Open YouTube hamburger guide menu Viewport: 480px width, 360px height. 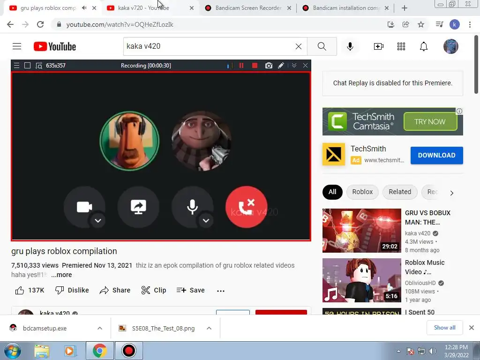(x=17, y=46)
